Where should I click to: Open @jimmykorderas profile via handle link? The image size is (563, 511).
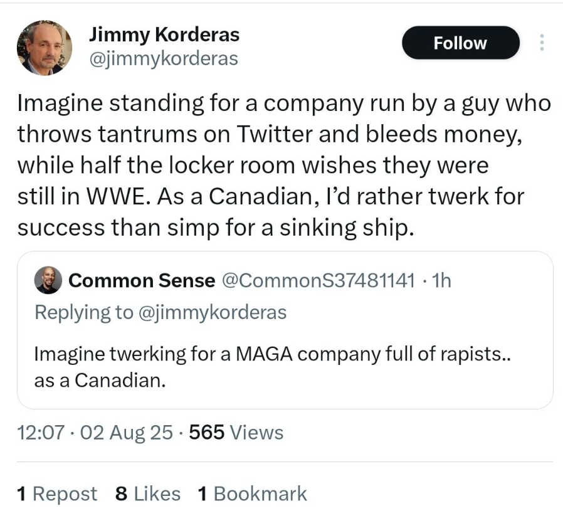tap(163, 58)
